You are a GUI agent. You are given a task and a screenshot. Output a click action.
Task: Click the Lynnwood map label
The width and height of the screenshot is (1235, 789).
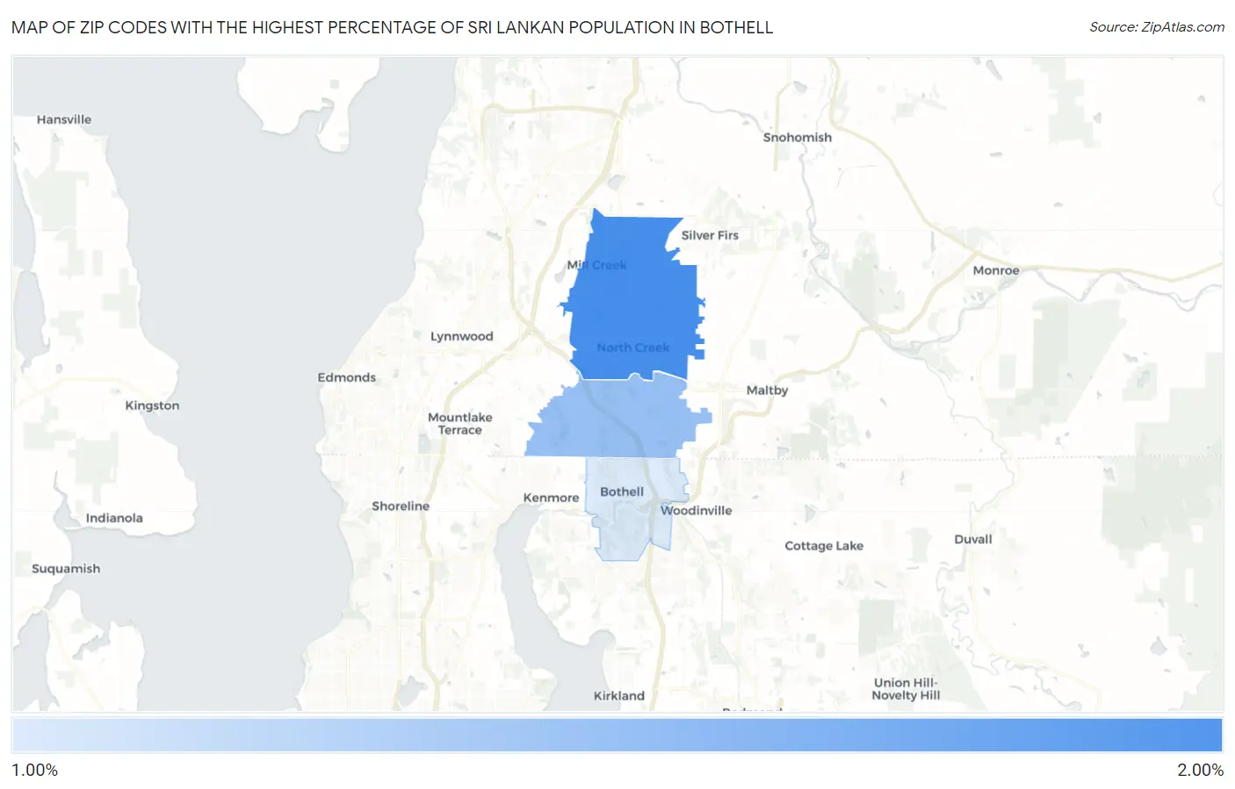[x=462, y=336]
